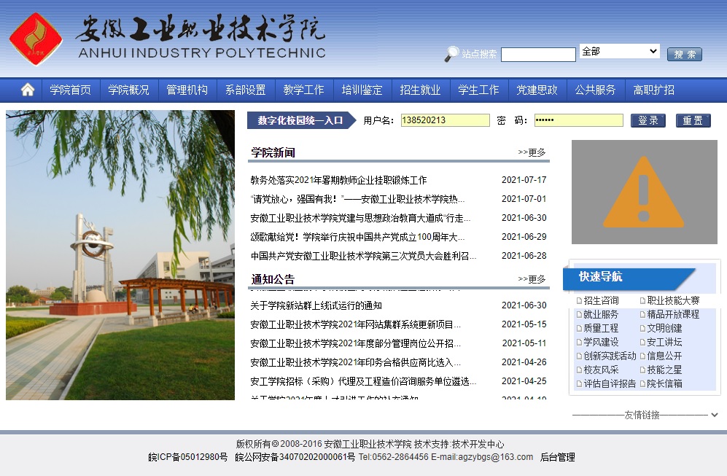Click 信息公开 quick navigation link
The height and width of the screenshot is (476, 727).
click(664, 356)
